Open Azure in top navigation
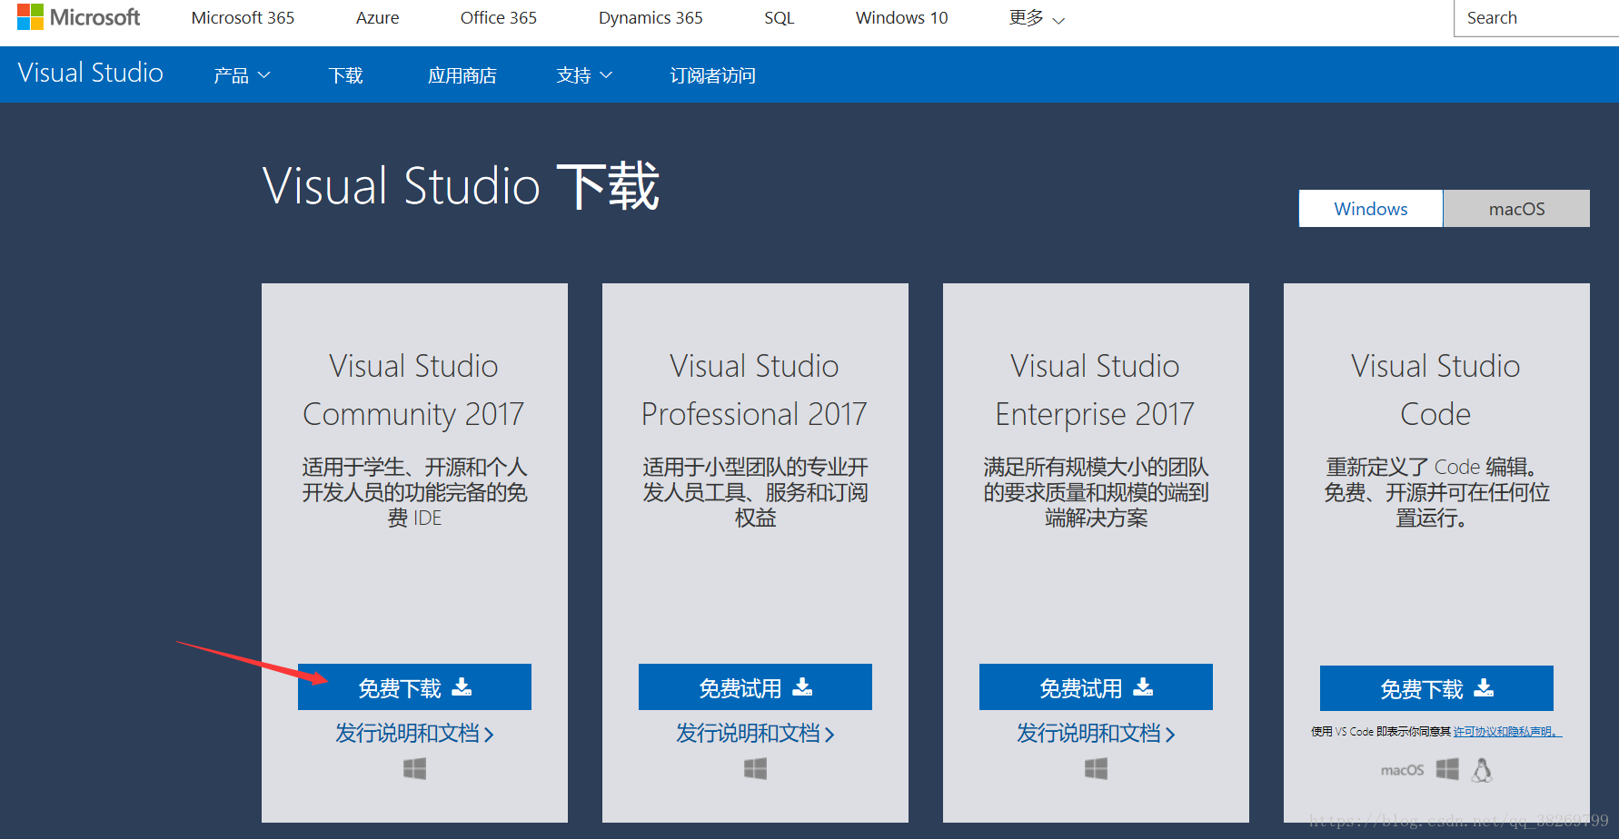 point(377,18)
